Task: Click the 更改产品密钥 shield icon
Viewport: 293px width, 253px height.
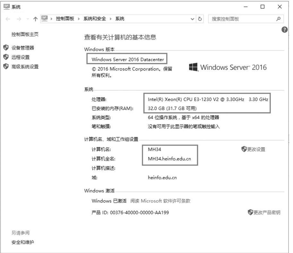Action: 250,212
